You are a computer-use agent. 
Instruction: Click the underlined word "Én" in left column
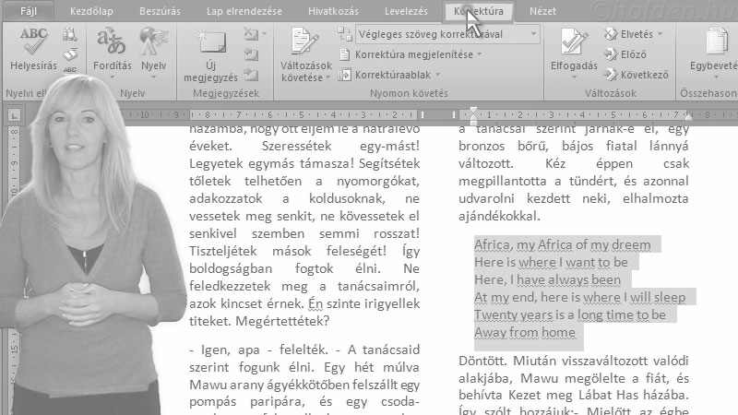pyautogui.click(x=315, y=304)
